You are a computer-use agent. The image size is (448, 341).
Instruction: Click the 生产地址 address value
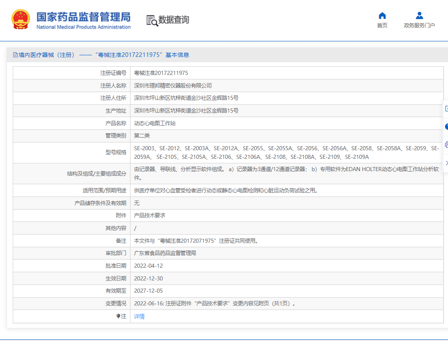click(x=186, y=111)
